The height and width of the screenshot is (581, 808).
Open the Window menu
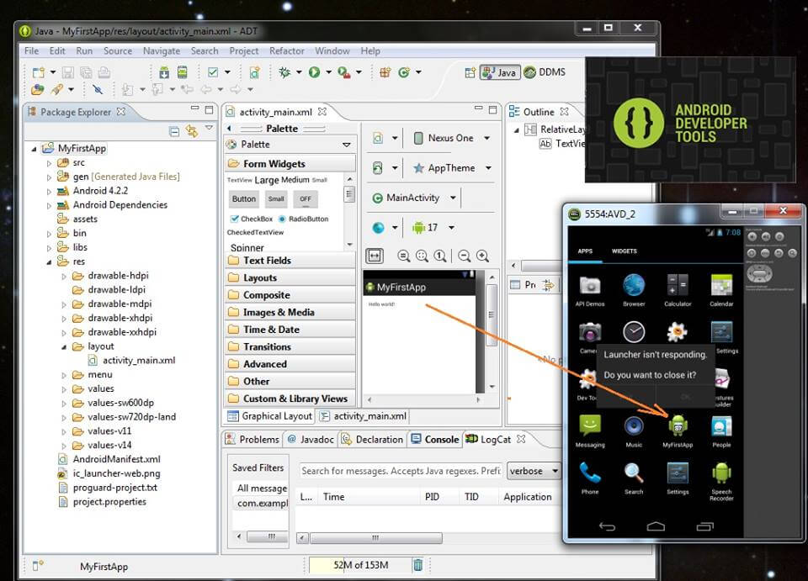332,51
